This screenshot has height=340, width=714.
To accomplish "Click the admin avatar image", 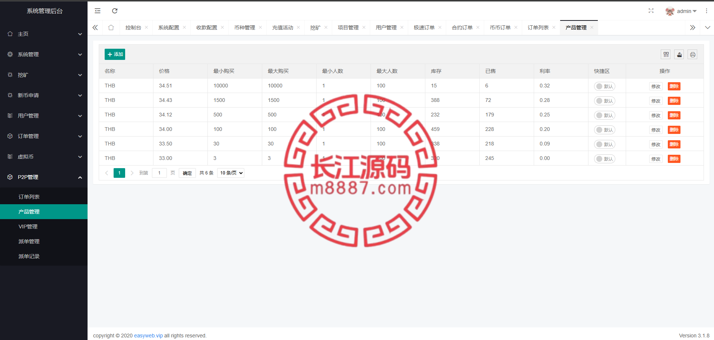I will [x=670, y=11].
